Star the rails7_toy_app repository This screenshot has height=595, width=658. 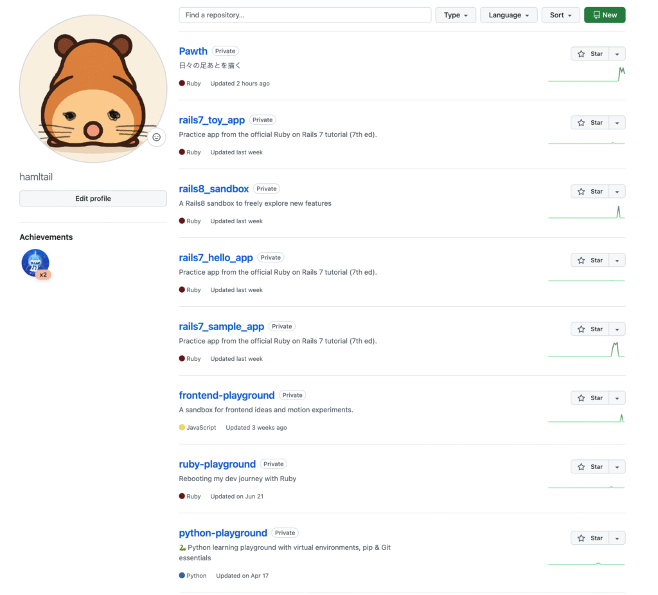(590, 123)
